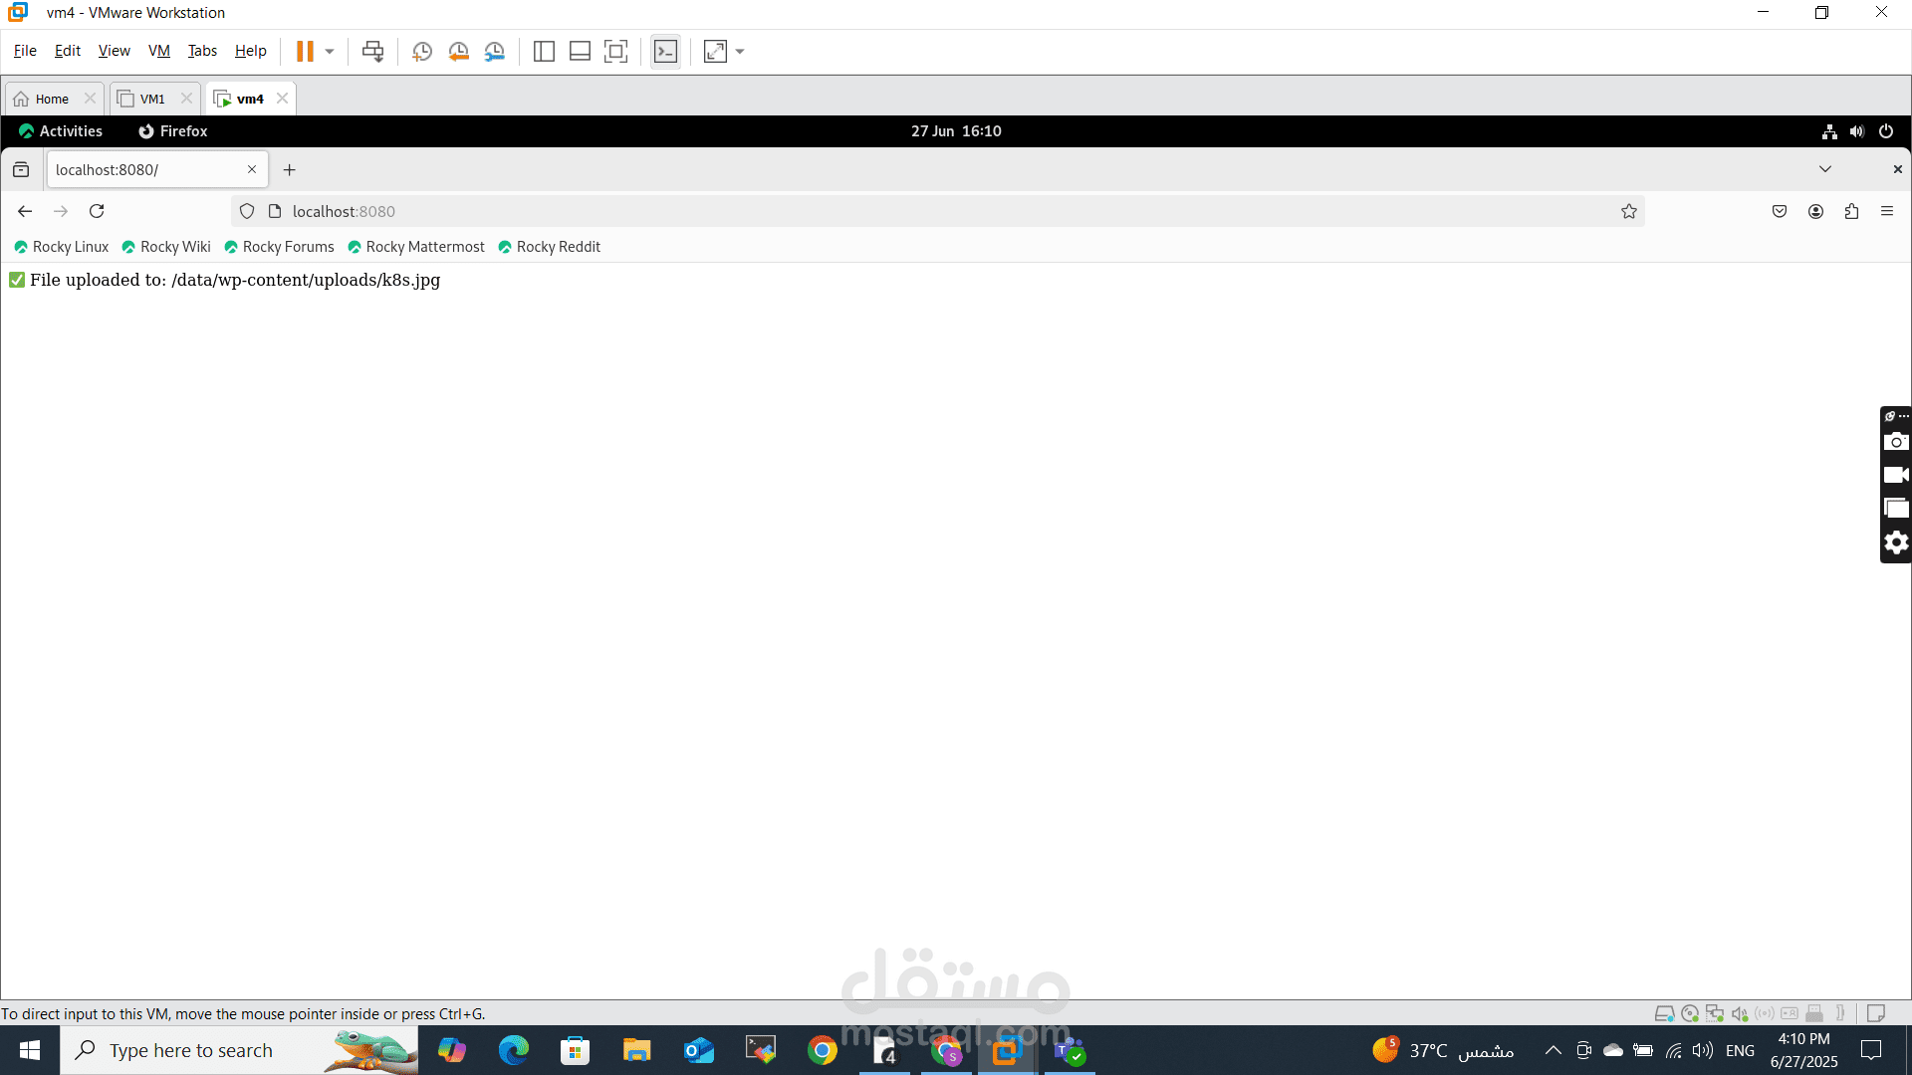Viewport: 1912px width, 1075px height.
Task: Open the Rocky Mattermost bookmark
Action: click(x=416, y=247)
